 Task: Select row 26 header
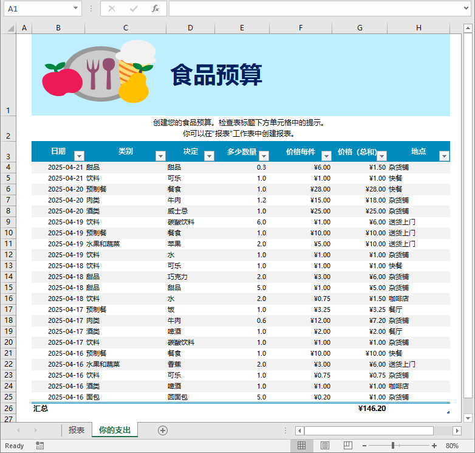8,409
